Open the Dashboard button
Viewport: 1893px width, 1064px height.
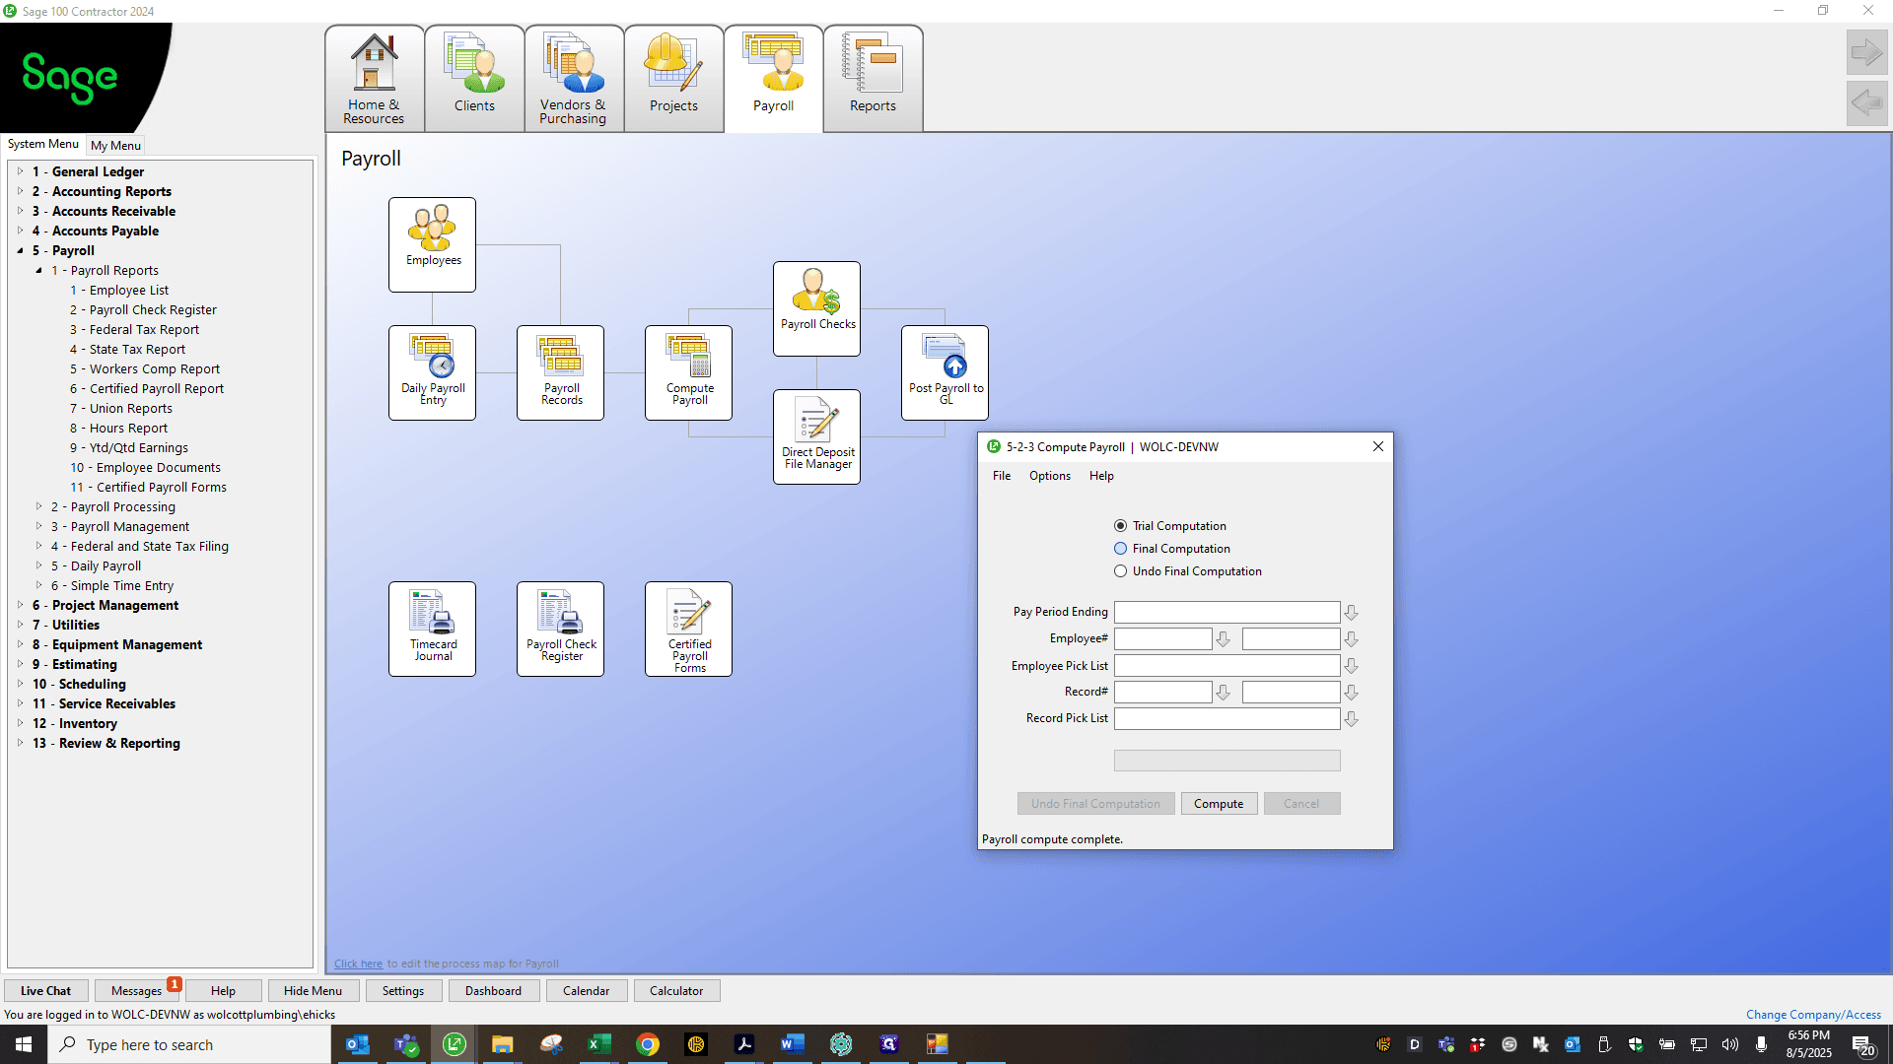(x=493, y=991)
